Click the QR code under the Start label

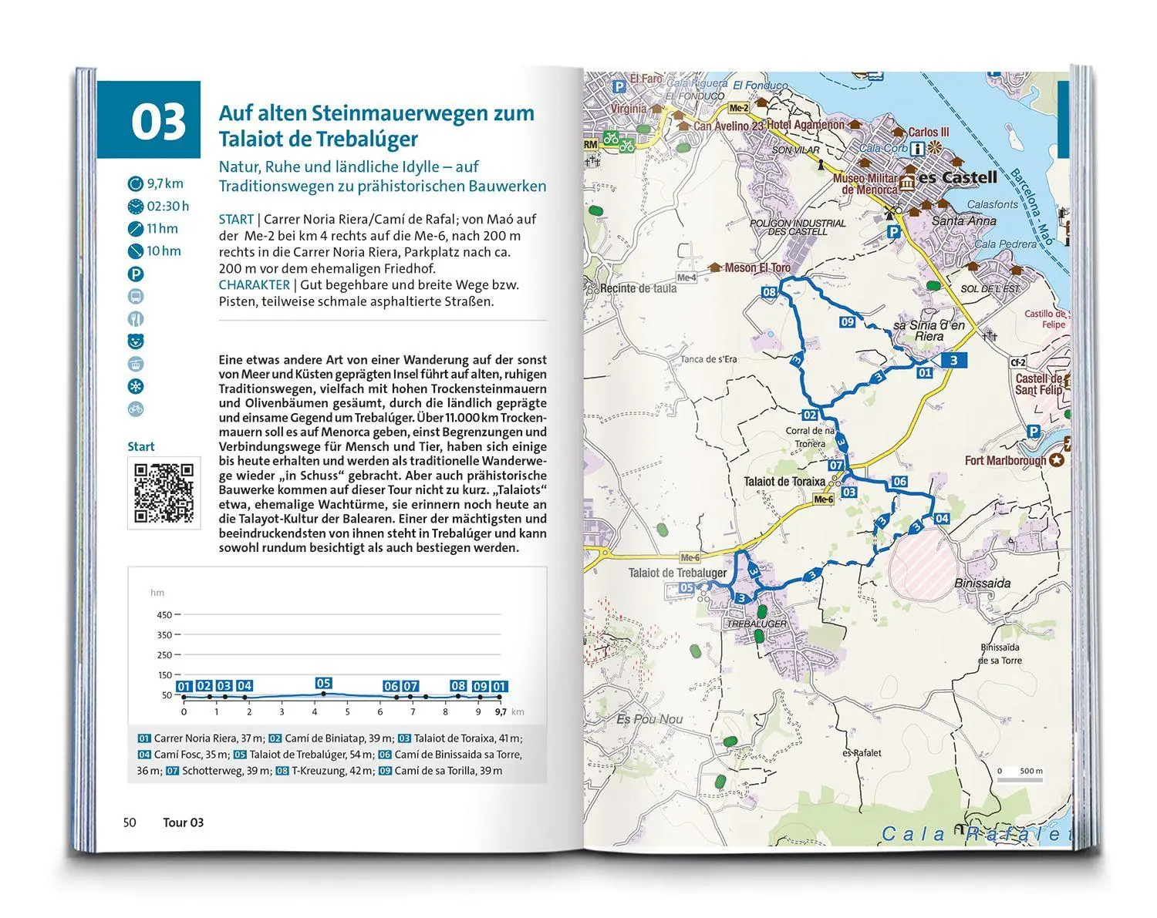[x=164, y=493]
